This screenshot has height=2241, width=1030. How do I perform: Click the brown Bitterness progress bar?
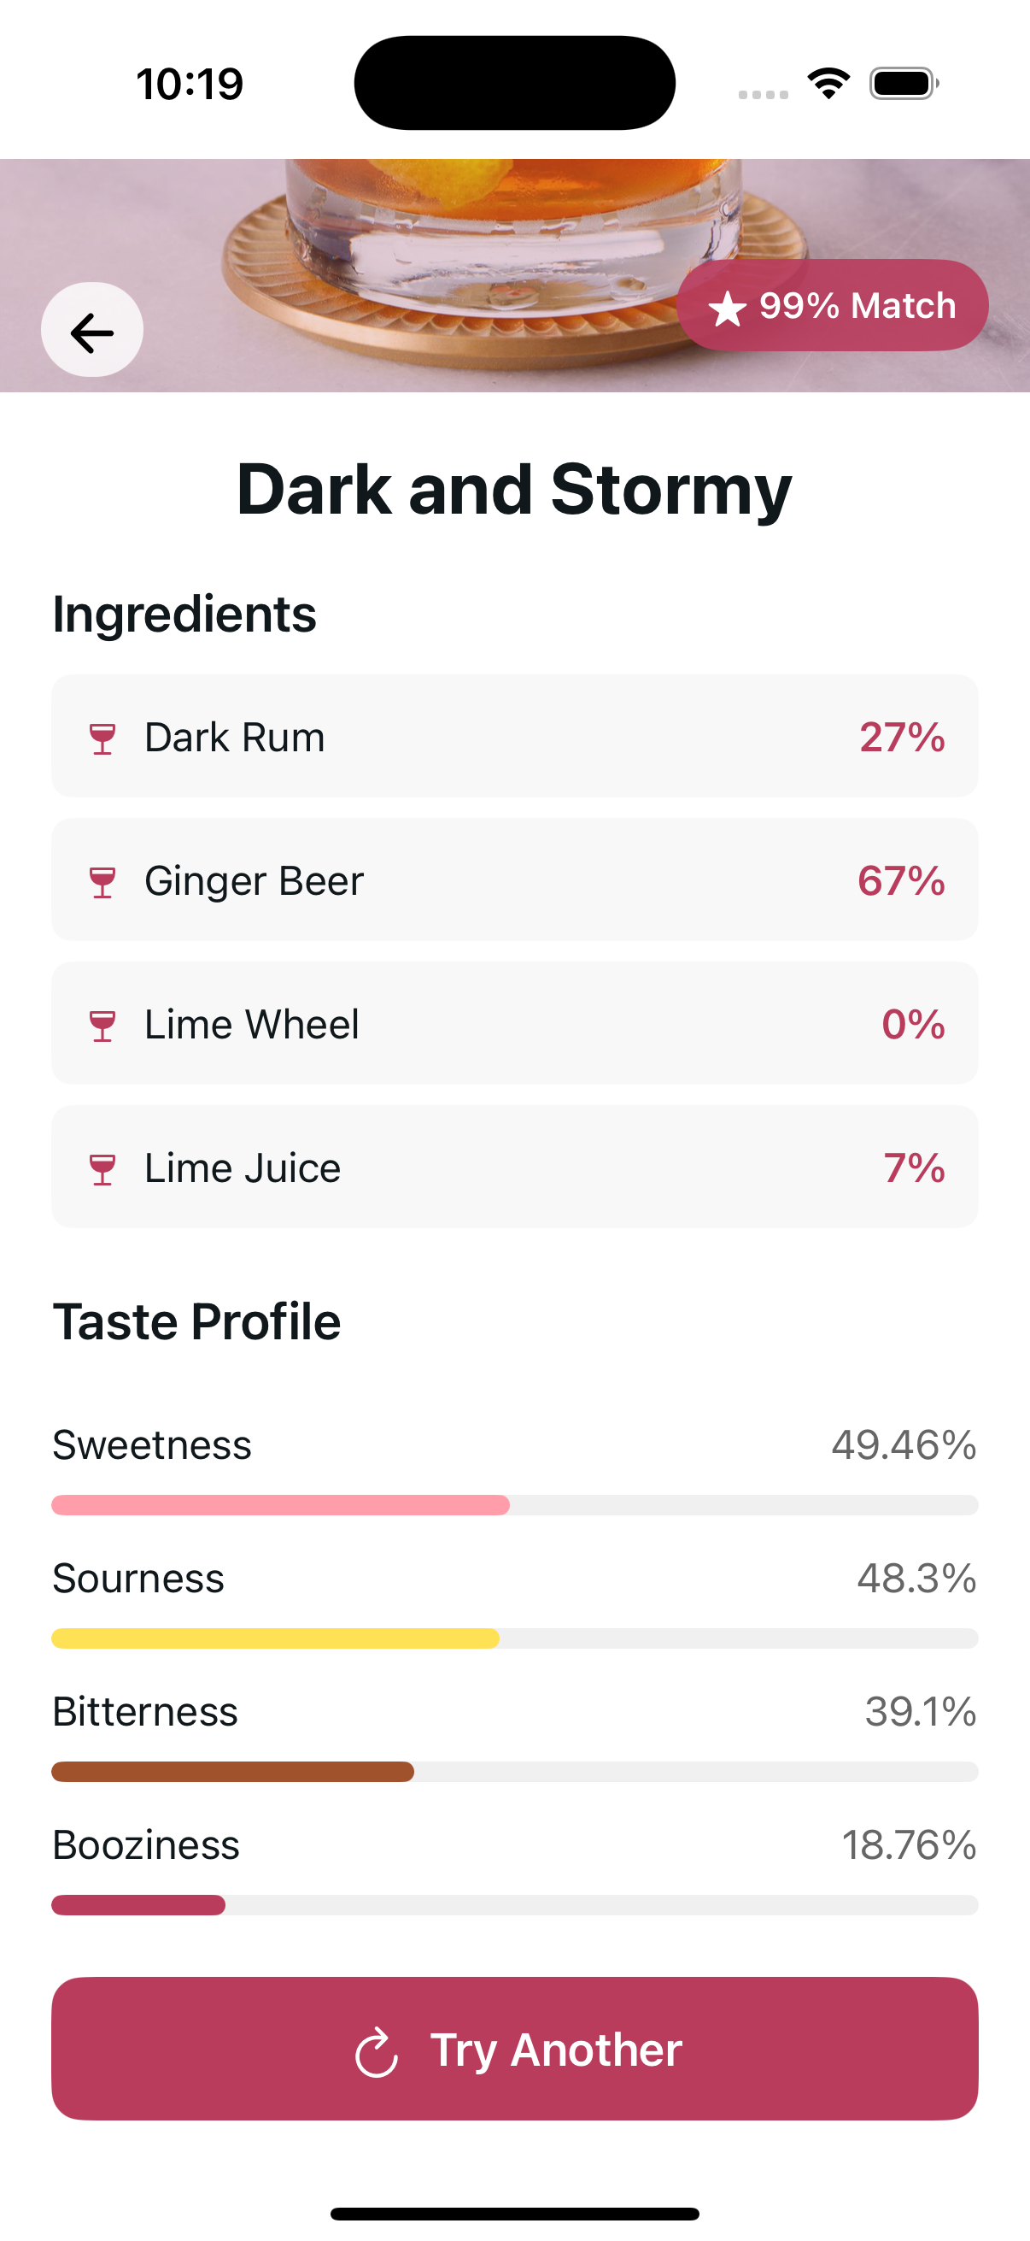[514, 1771]
